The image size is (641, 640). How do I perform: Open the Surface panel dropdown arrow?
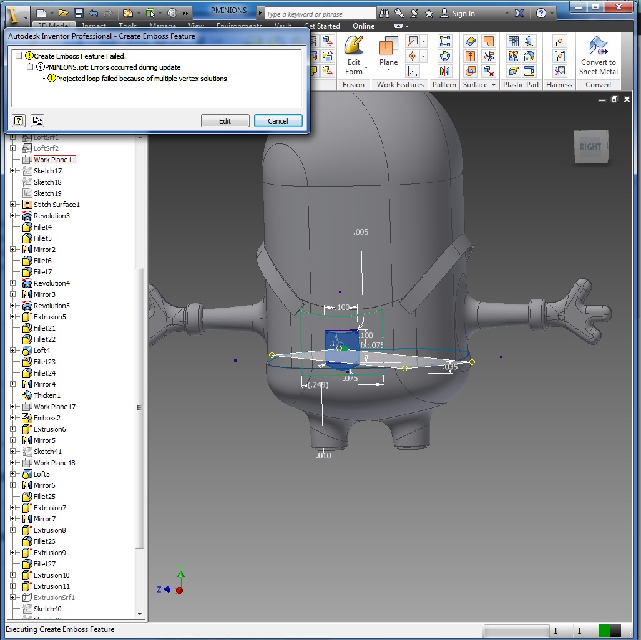click(x=494, y=85)
